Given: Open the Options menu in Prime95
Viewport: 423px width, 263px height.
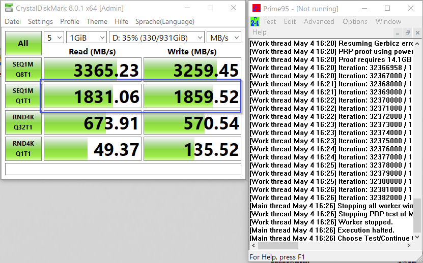Looking at the screenshot, I should (355, 21).
